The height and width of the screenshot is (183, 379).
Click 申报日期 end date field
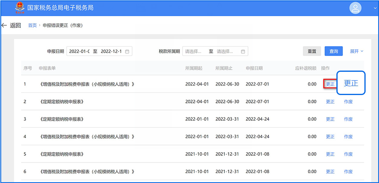tap(111, 51)
